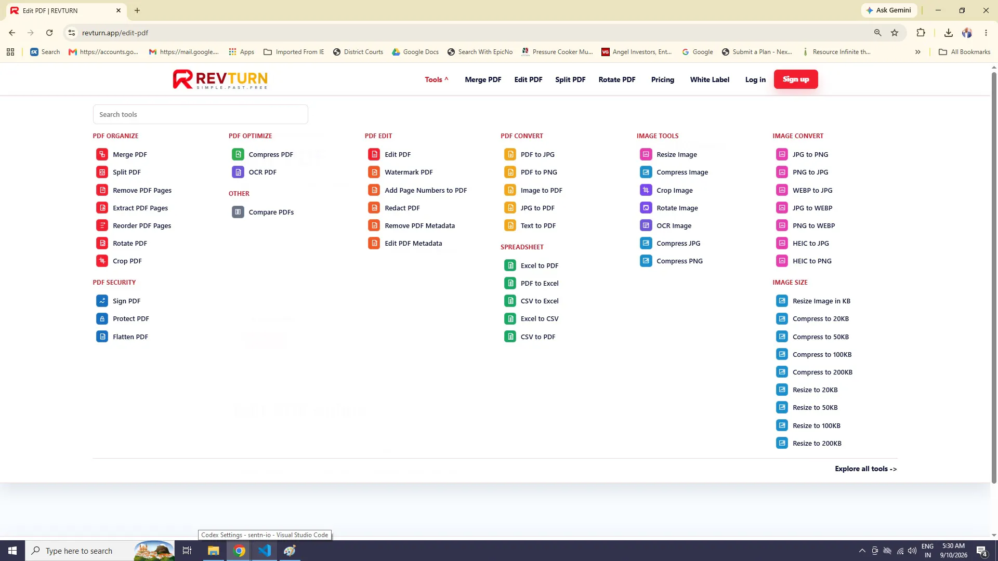Click the Split PDF red icon
Image resolution: width=998 pixels, height=561 pixels.
(102, 172)
